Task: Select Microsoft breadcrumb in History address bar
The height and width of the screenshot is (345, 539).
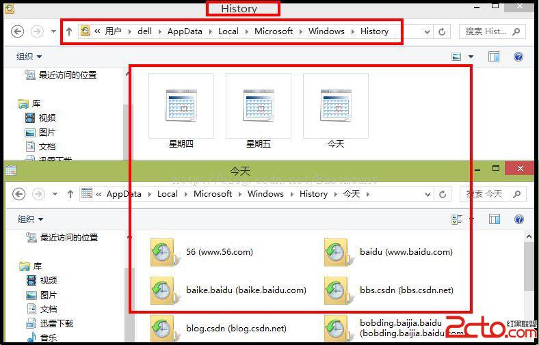Action: point(274,31)
